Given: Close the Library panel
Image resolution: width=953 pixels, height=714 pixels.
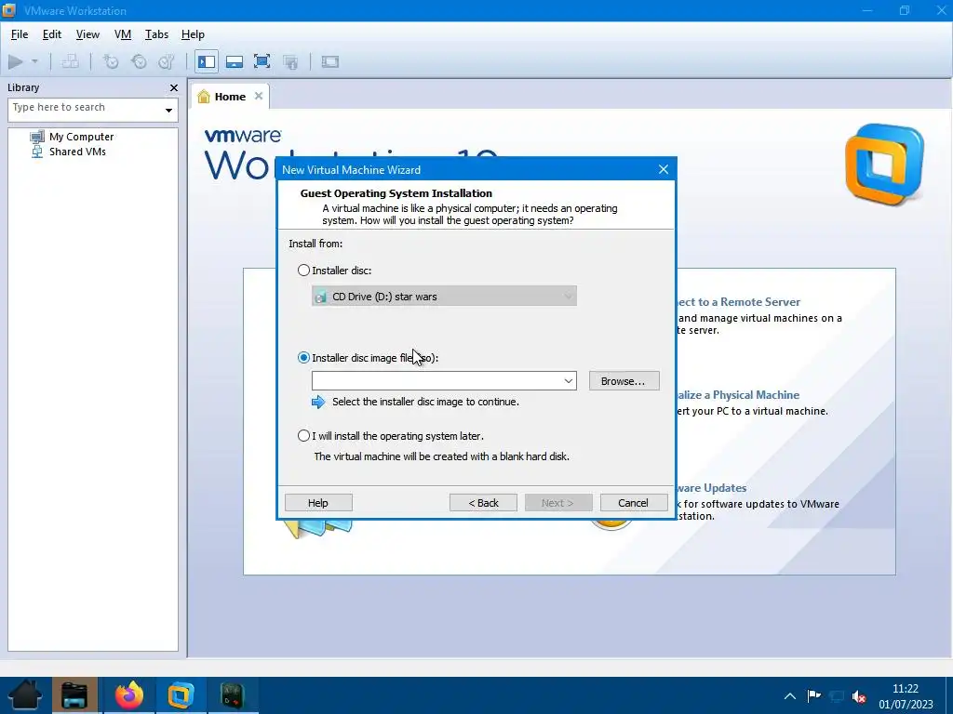Looking at the screenshot, I should [174, 88].
